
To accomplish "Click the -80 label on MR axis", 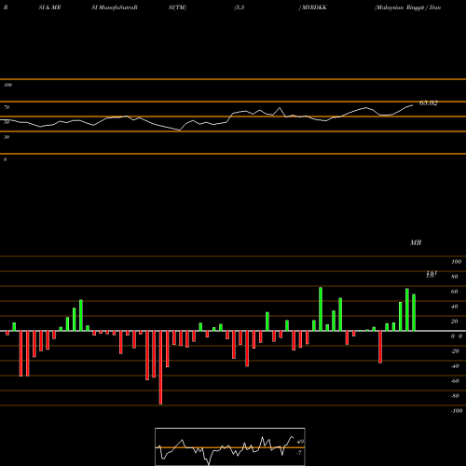I will click(455, 396).
